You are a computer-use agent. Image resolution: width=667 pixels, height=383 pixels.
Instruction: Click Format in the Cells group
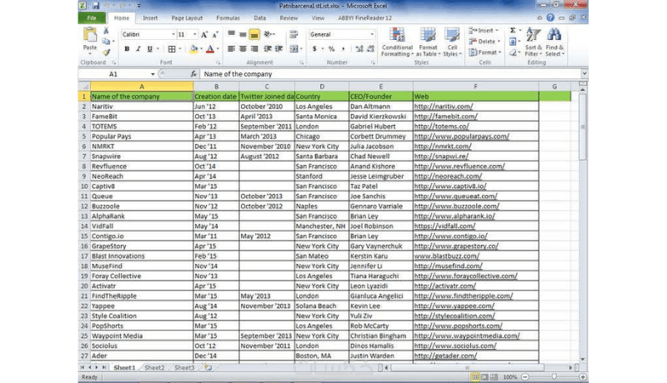tap(485, 52)
